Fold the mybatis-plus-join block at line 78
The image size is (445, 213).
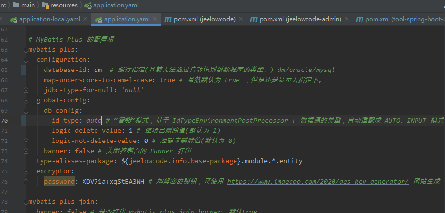tap(25, 201)
